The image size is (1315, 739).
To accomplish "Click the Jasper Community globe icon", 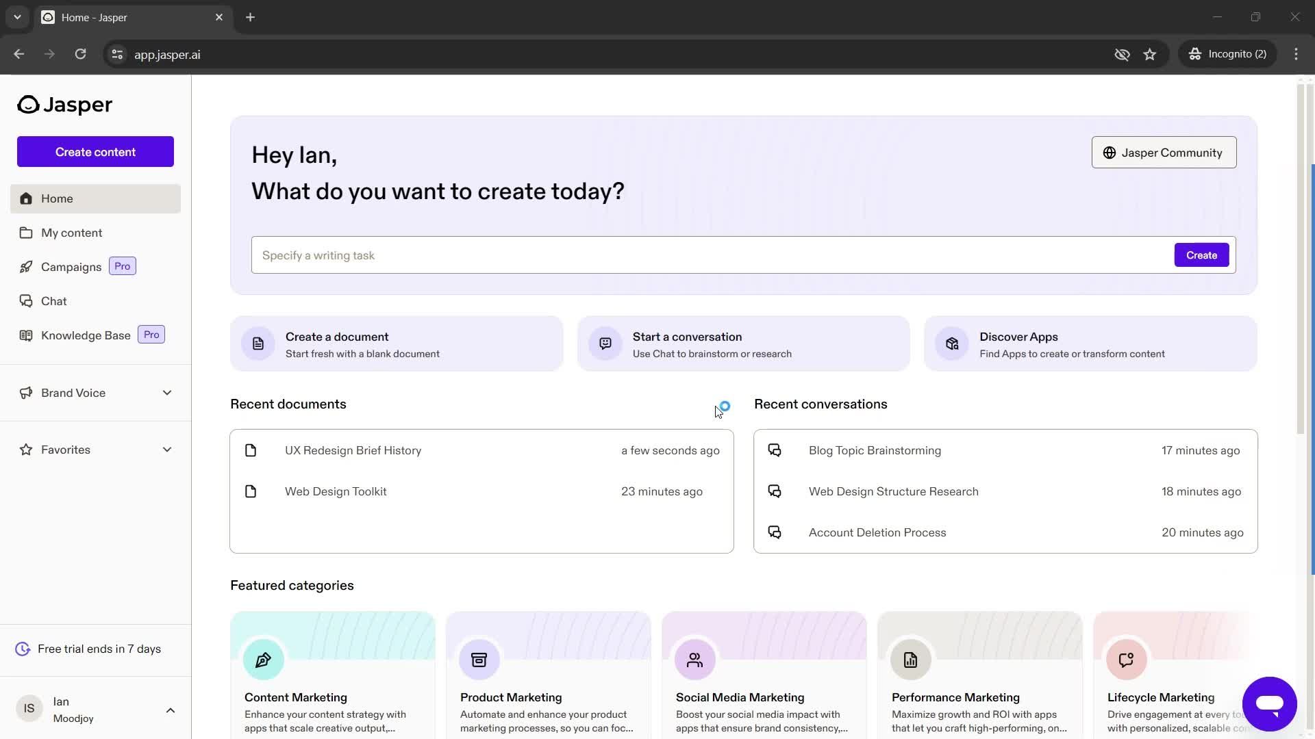I will (1110, 153).
